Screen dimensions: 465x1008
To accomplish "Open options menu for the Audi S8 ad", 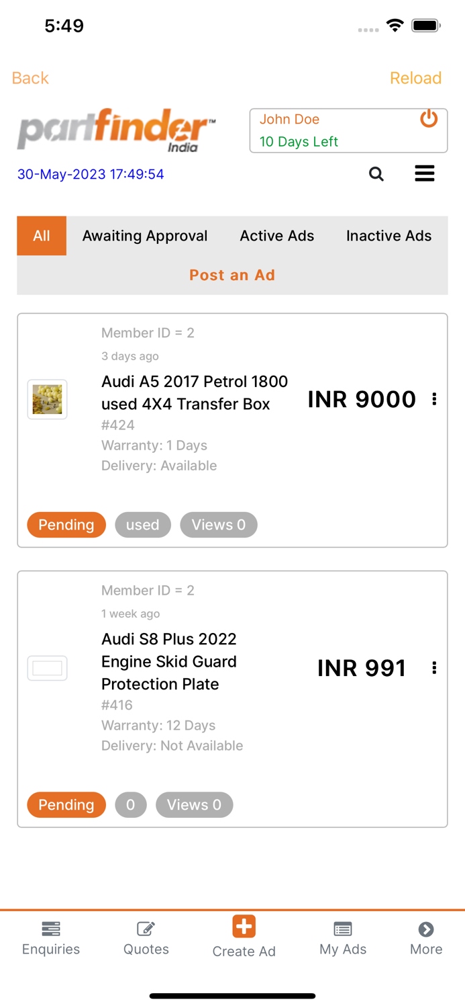I will point(434,667).
